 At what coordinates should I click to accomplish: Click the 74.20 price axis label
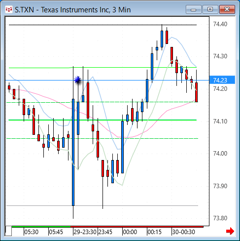pyautogui.click(x=220, y=89)
